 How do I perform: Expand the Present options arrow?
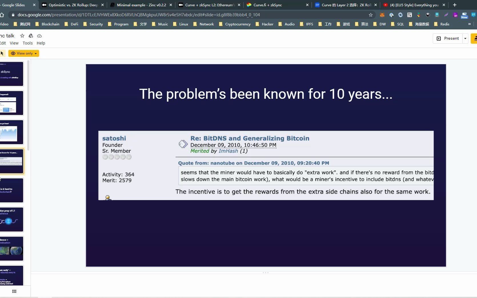465,39
